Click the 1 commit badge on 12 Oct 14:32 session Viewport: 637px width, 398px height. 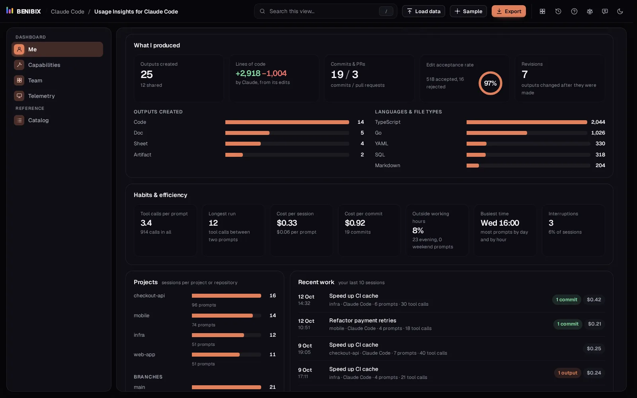567,300
